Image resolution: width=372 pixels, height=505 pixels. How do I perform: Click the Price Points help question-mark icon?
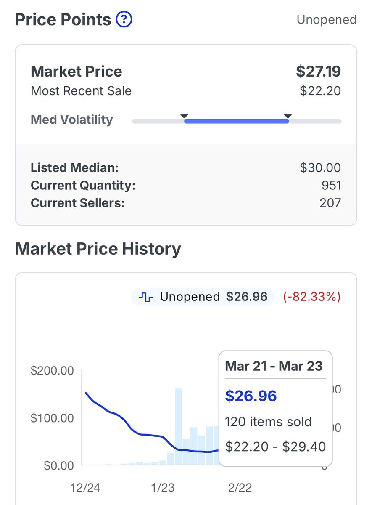[124, 19]
